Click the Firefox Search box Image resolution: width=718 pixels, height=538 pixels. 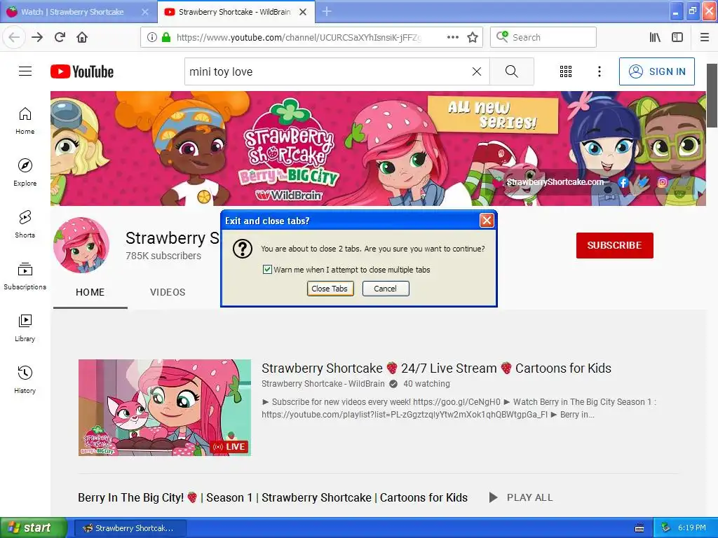click(x=543, y=37)
